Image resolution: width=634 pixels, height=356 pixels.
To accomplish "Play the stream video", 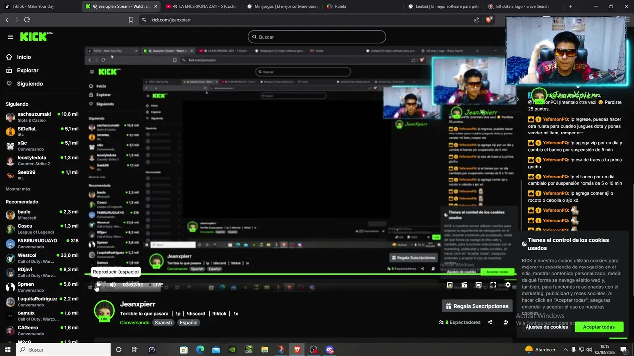I will pyautogui.click(x=98, y=285).
